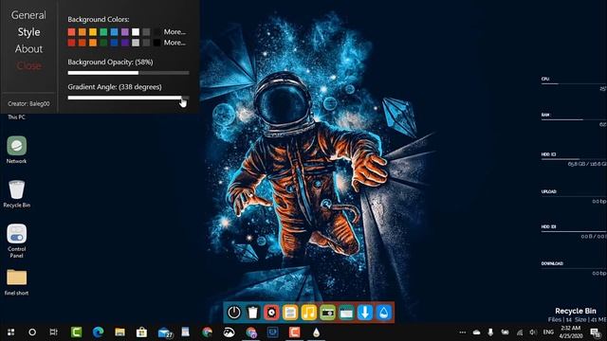Open File Explorer from the taskbar
Image resolution: width=607 pixels, height=341 pixels.
tap(120, 332)
